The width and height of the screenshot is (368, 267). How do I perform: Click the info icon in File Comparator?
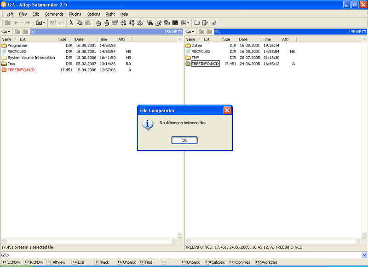[148, 124]
